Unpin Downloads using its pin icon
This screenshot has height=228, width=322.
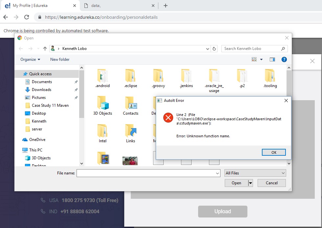pos(76,90)
